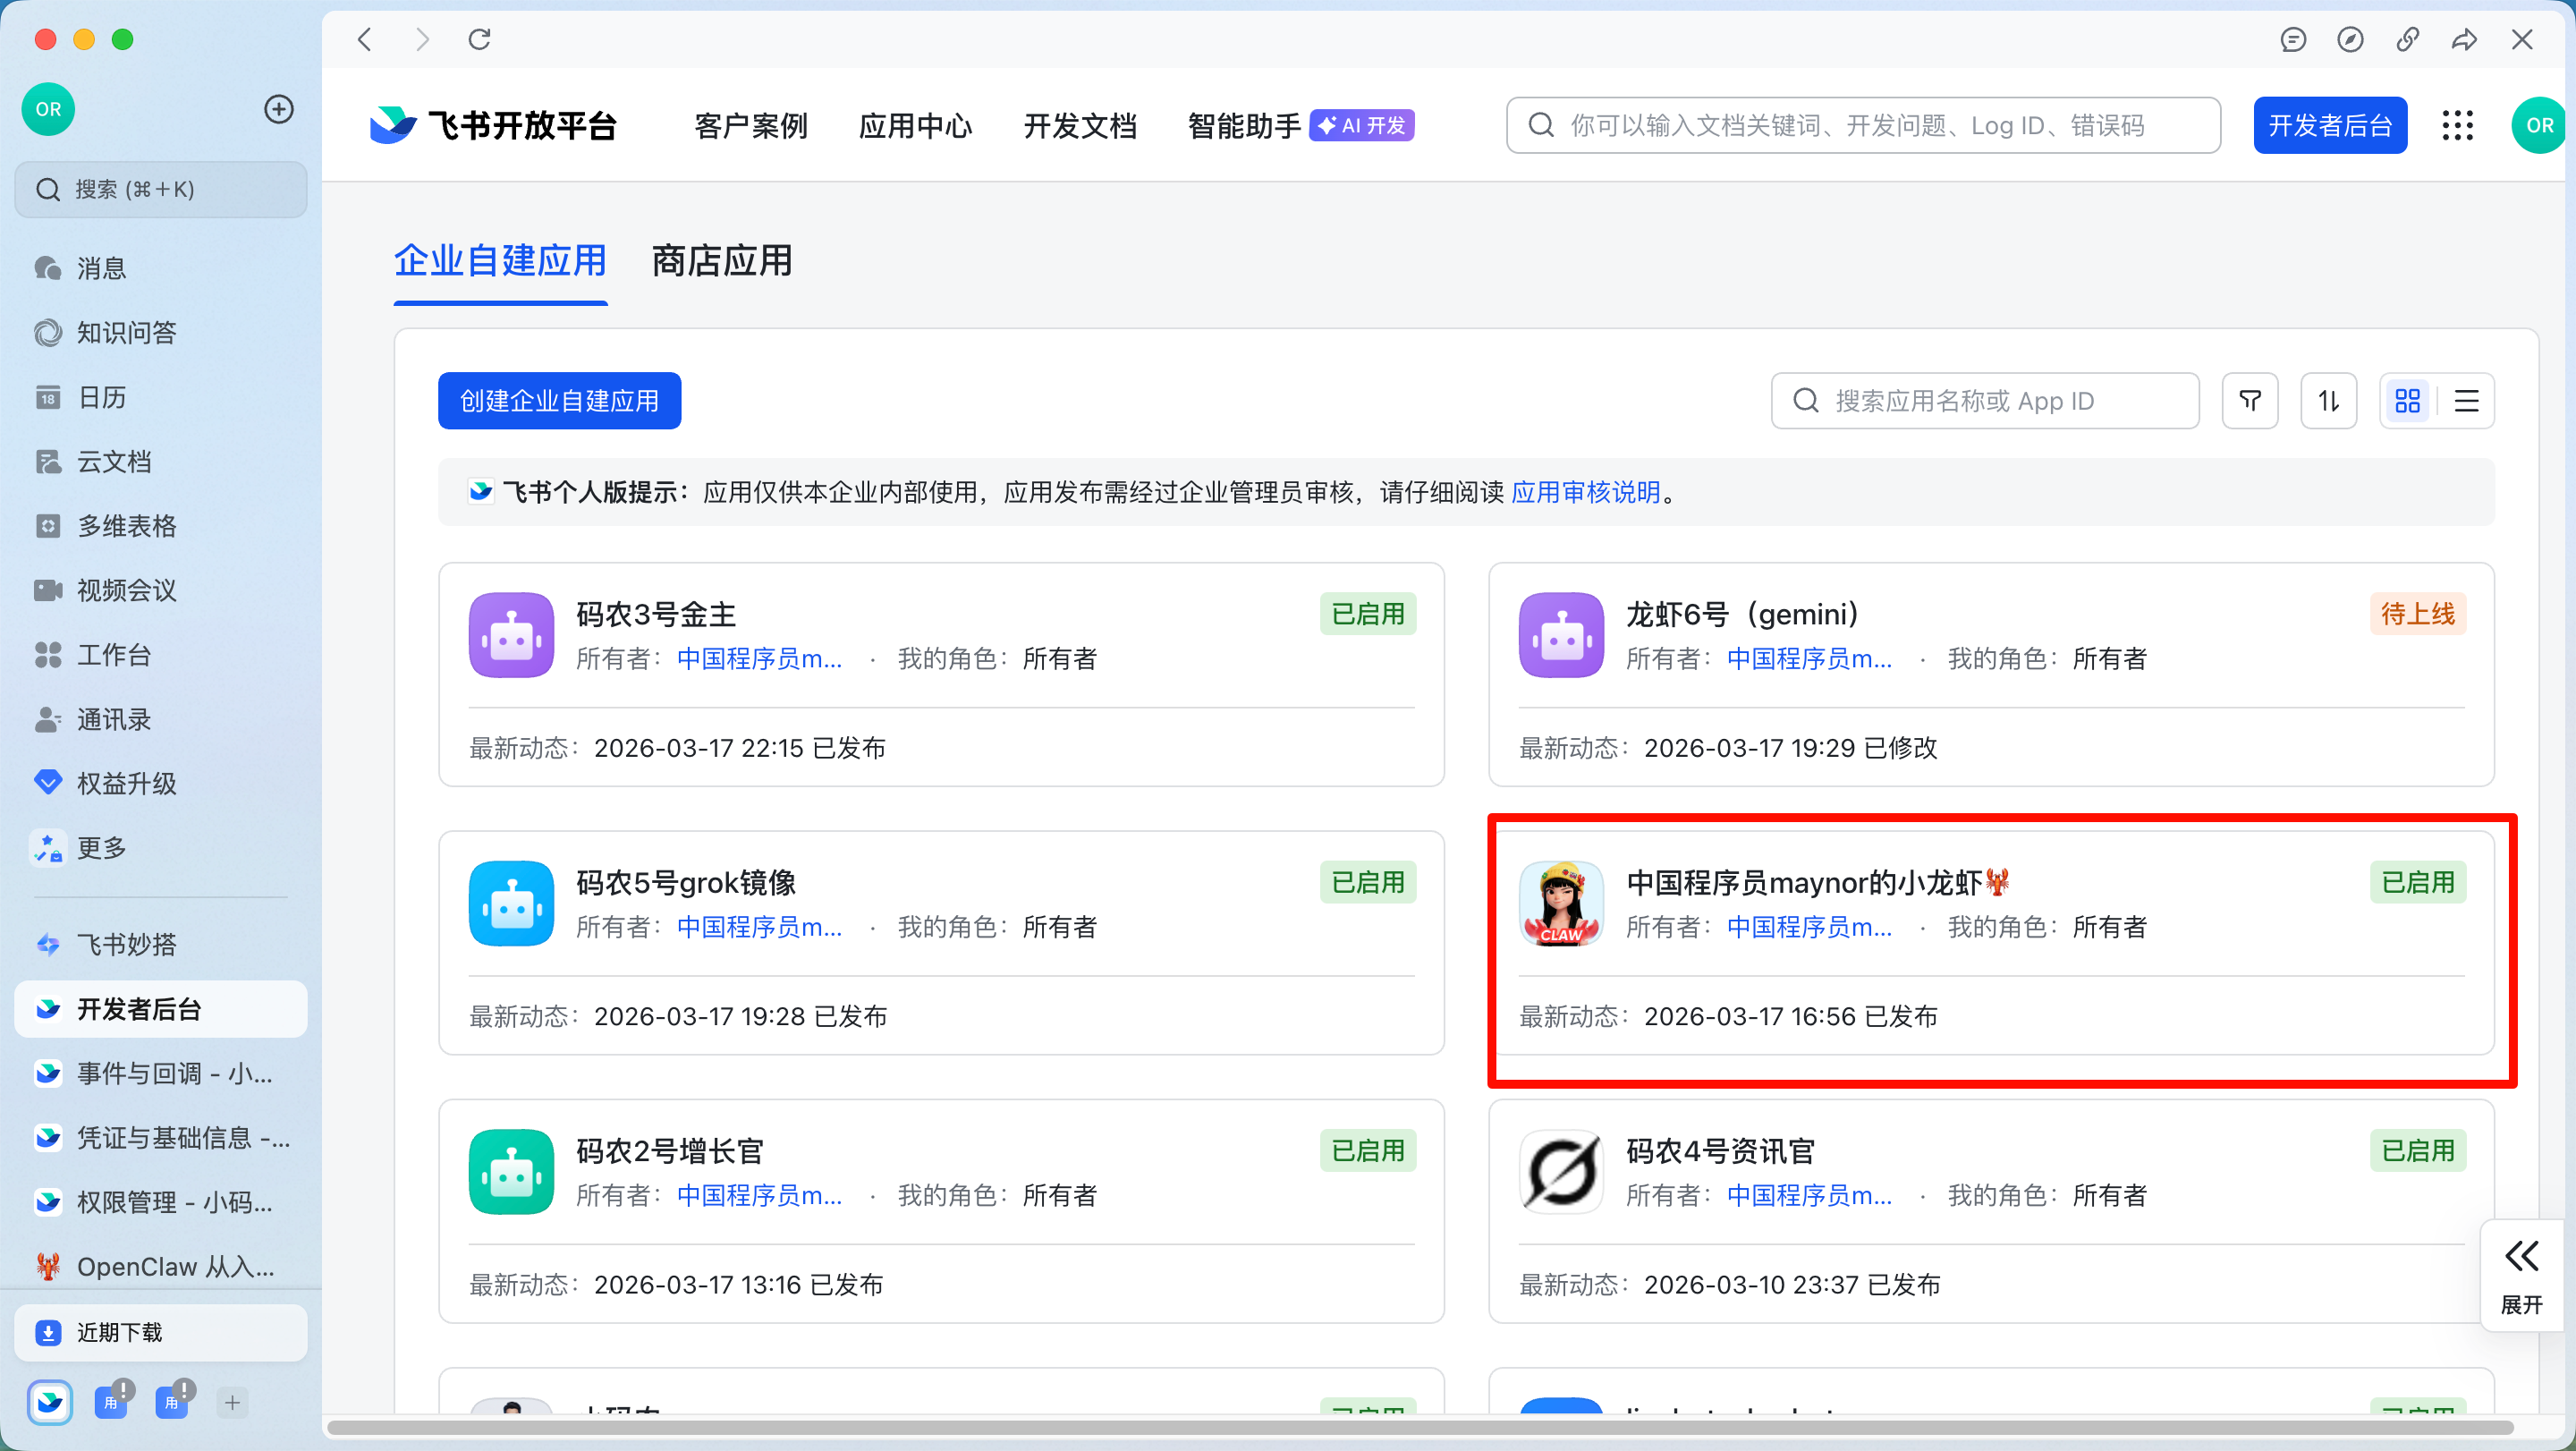Open 视频会议 in the sidebar
Image resolution: width=2576 pixels, height=1451 pixels.
click(x=125, y=590)
